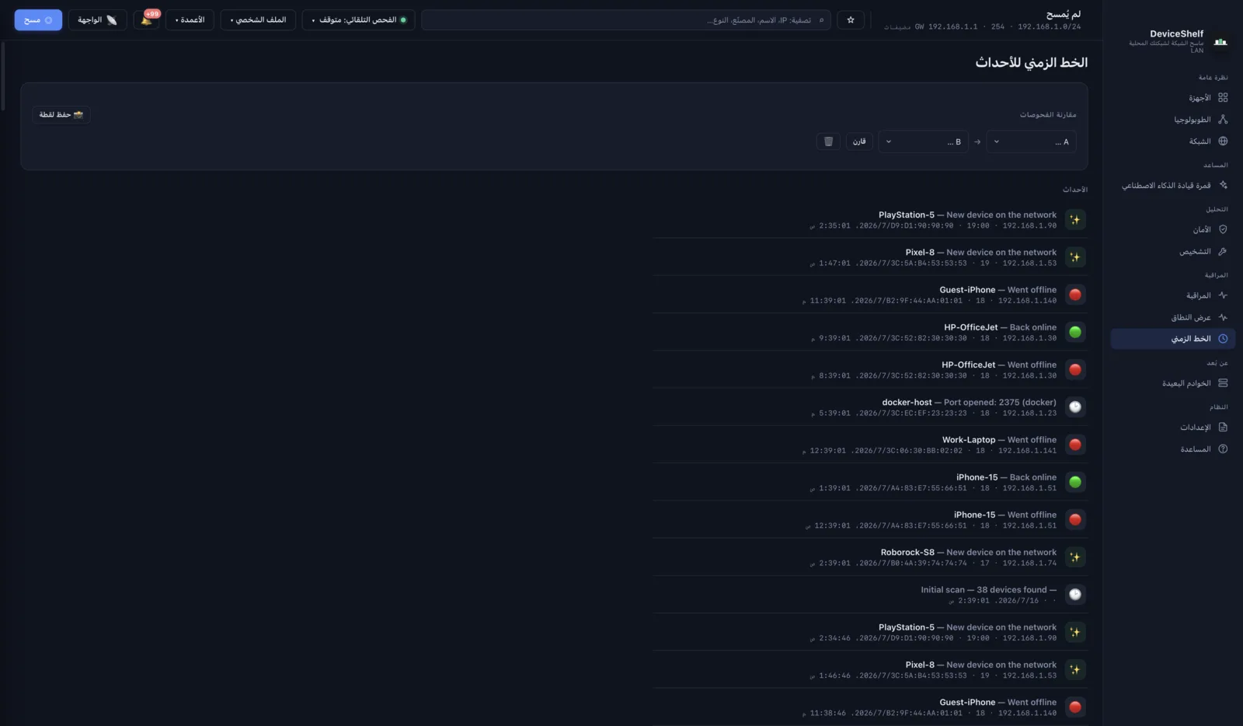Click green online icon of HP-OfficeJet Back online

tap(1075, 332)
